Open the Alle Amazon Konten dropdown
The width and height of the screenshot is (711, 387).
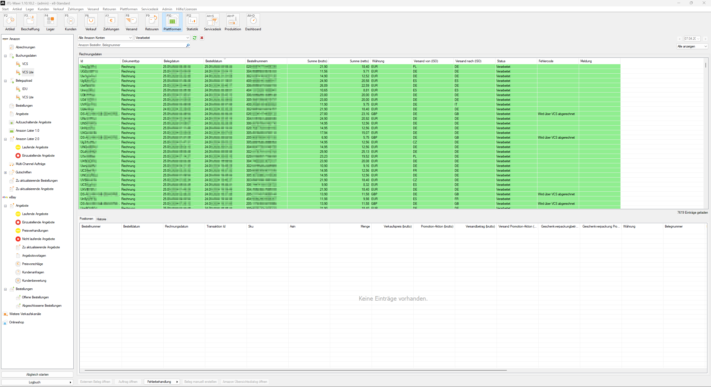130,38
